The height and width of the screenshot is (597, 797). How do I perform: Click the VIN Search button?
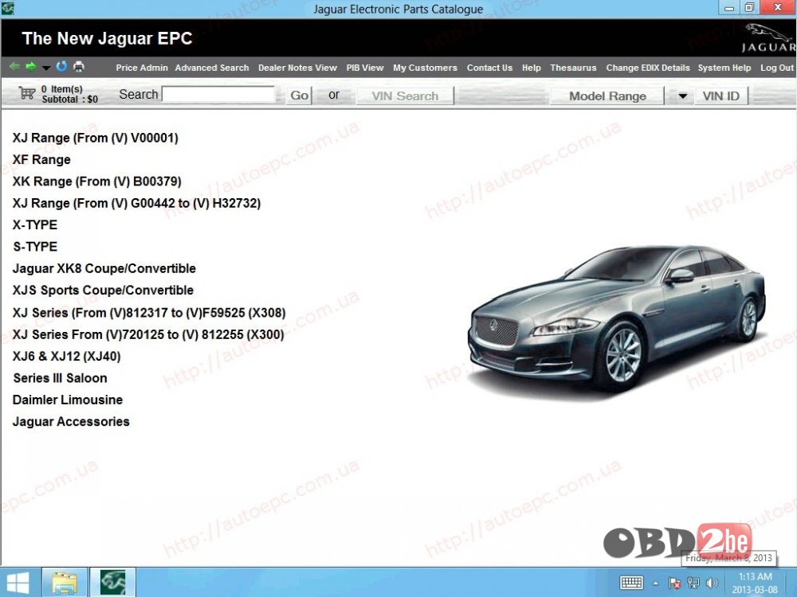(x=405, y=96)
